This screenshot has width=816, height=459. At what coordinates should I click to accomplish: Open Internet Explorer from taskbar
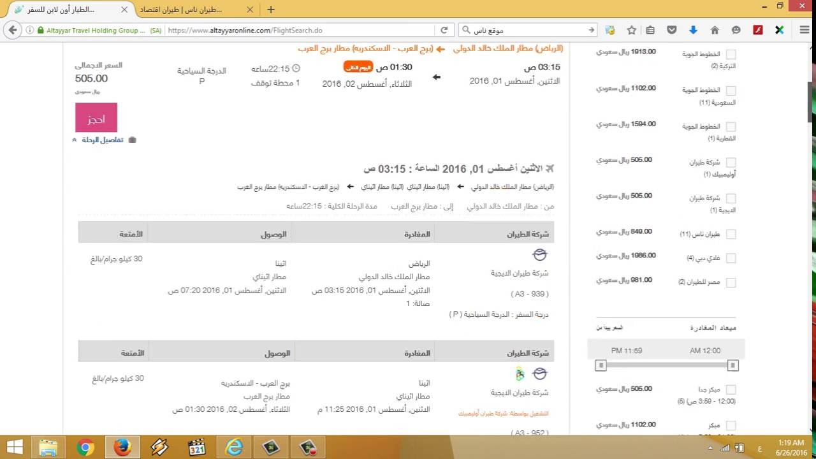tap(234, 448)
